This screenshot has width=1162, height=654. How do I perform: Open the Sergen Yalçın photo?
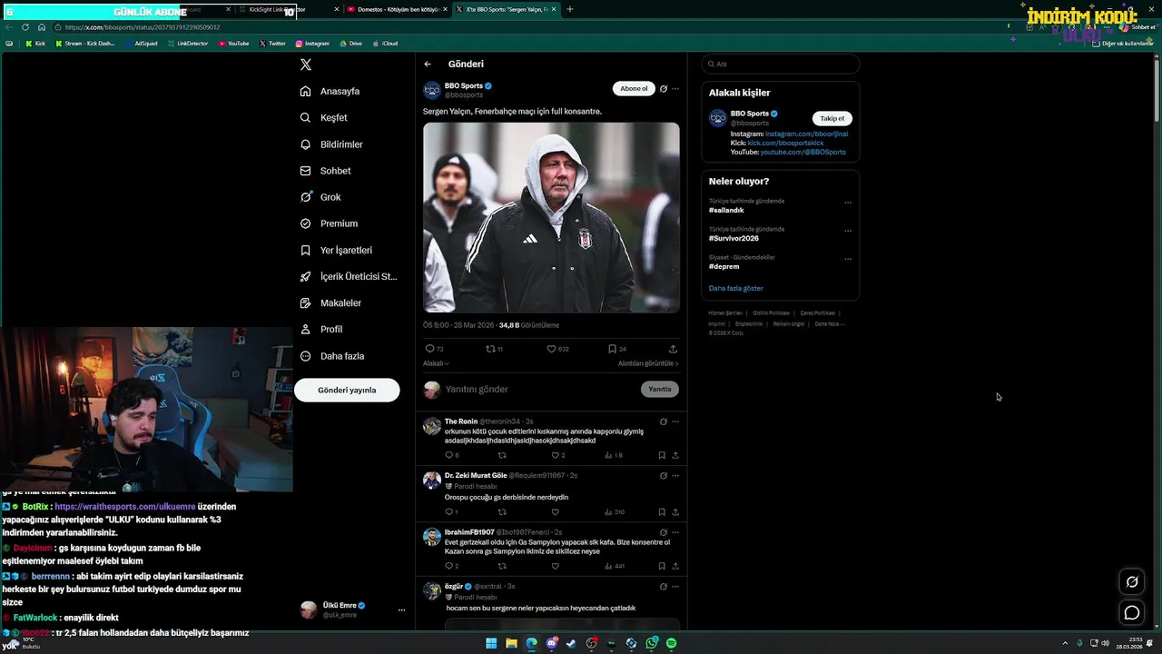pos(551,217)
